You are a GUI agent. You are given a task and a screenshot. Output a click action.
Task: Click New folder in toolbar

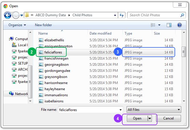(43, 25)
